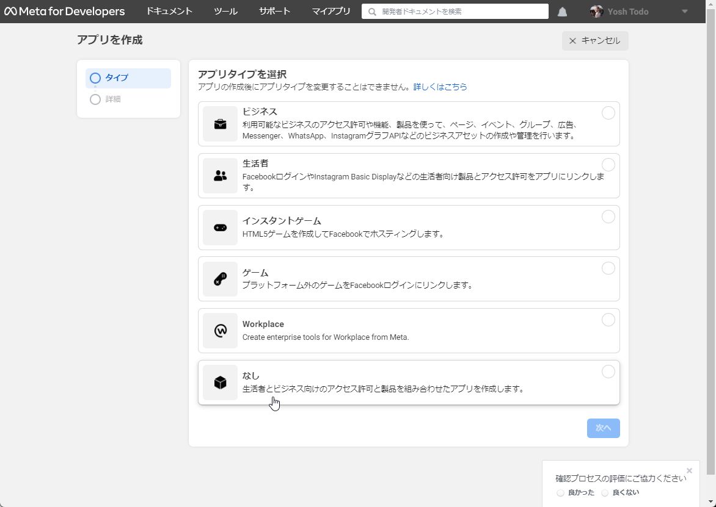Viewport: 716px width, 507px height.
Task: Click the gamepad icon for インスタントゲーム
Action: [x=220, y=228]
